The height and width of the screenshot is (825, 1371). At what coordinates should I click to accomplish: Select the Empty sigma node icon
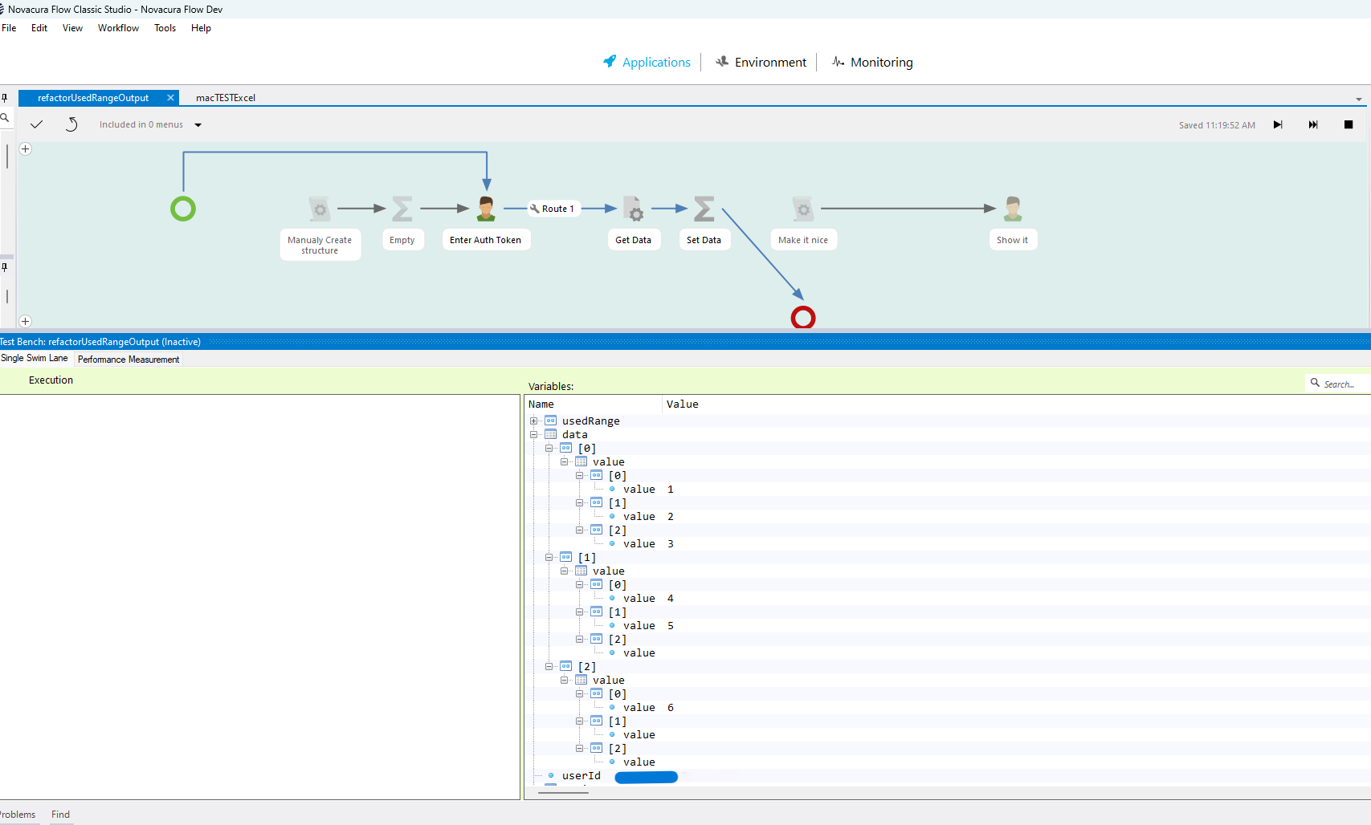click(402, 209)
